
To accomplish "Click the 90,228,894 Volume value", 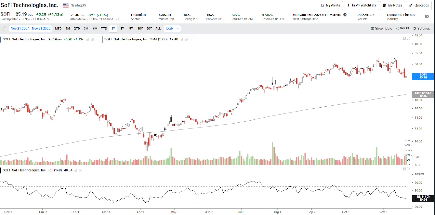I will point(366,15).
